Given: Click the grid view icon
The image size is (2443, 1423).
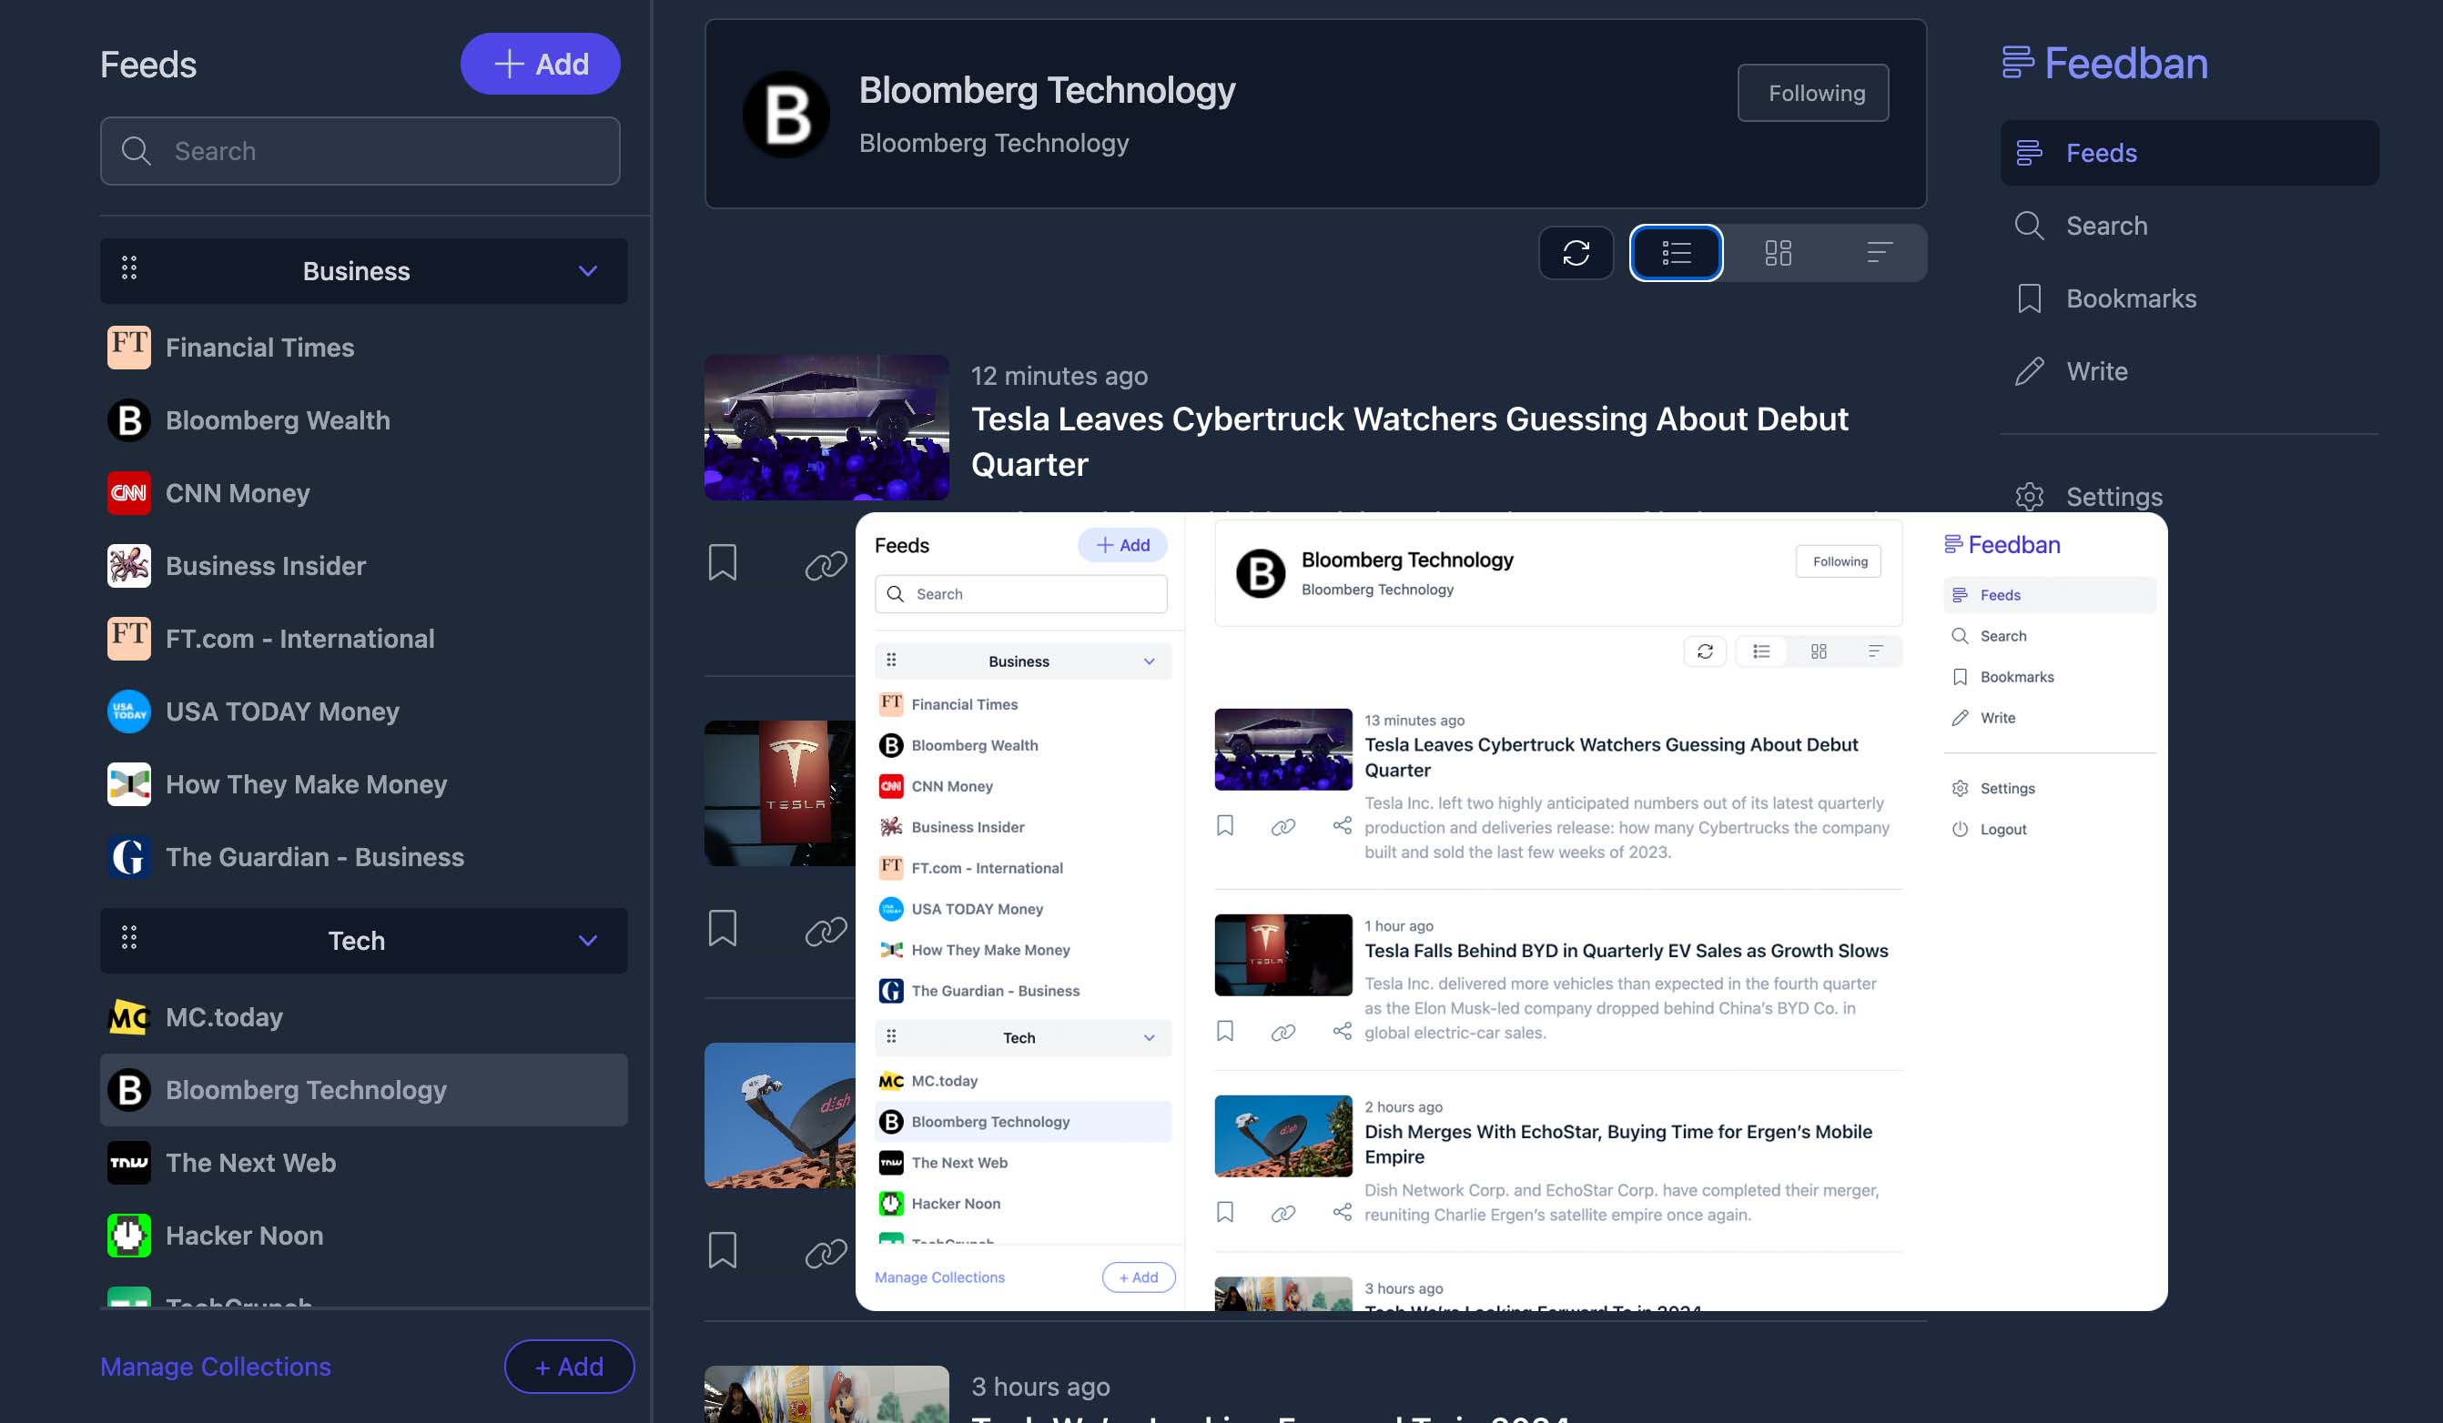Looking at the screenshot, I should (x=1778, y=252).
